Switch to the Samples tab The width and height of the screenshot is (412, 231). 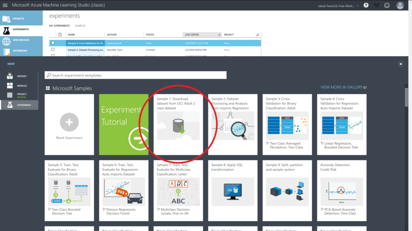80,26
